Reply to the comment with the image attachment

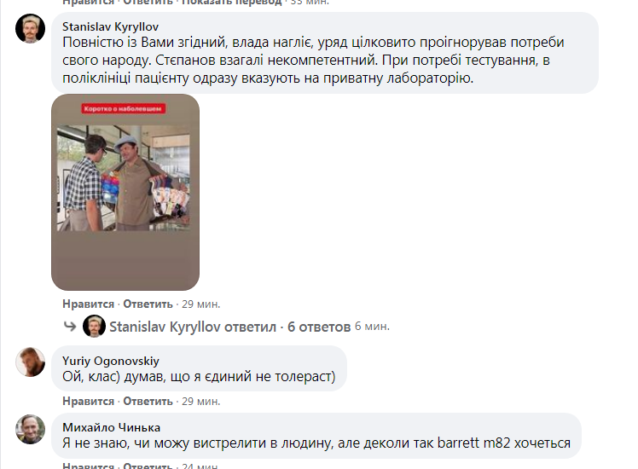pos(148,304)
